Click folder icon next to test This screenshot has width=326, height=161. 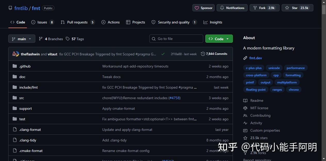15,119
